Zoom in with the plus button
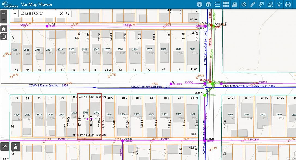Screen dimensions: 296x160 [x=4, y=13]
